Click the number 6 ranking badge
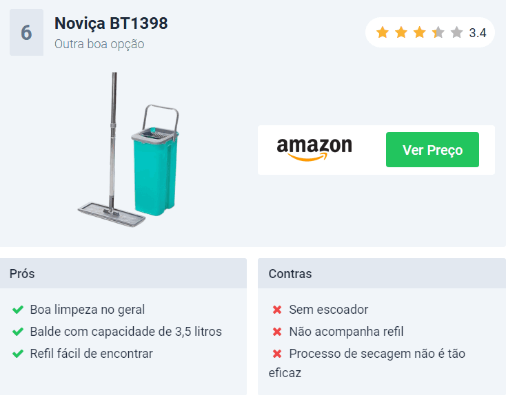Image resolution: width=506 pixels, height=395 pixels. [26, 32]
